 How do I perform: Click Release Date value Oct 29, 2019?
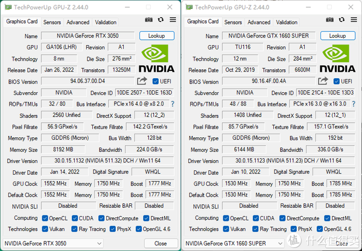coord(240,70)
